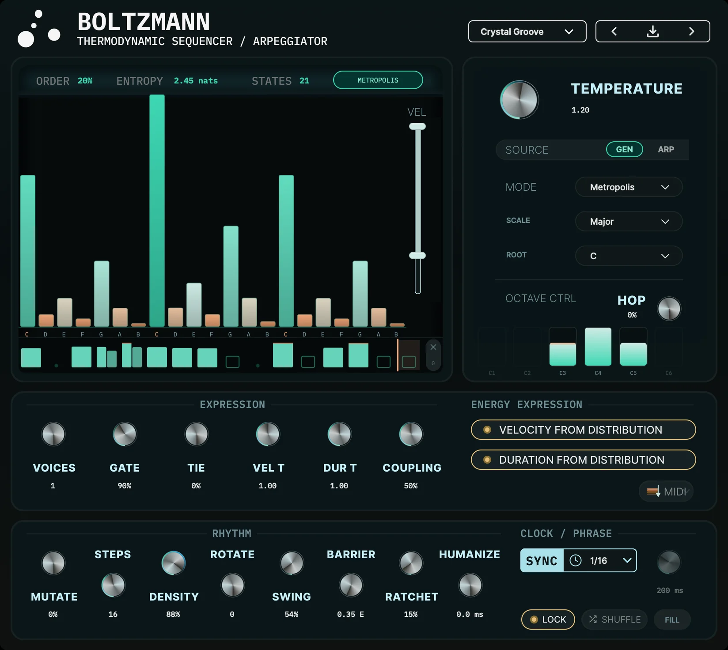Click the DUR T knob

[340, 434]
